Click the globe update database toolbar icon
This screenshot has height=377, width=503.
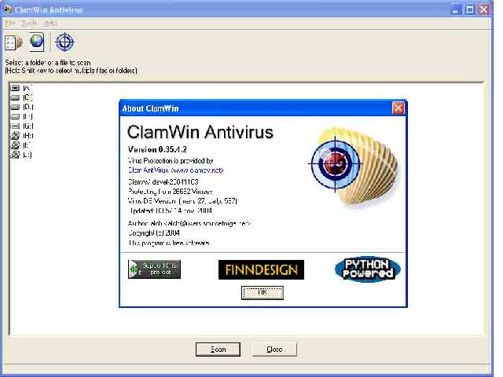click(37, 42)
